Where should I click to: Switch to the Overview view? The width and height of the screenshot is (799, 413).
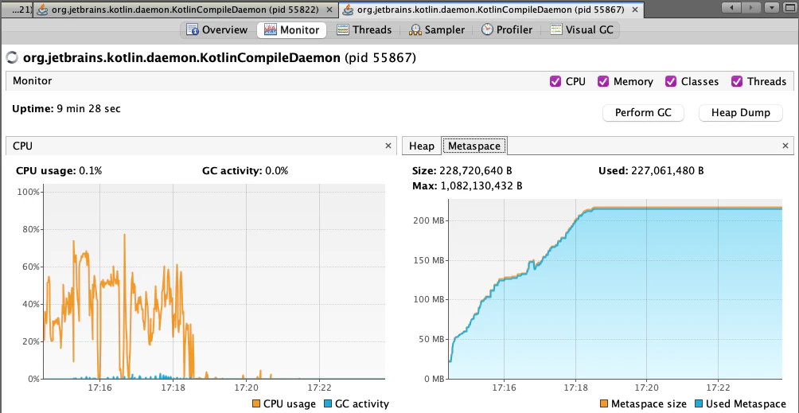217,30
